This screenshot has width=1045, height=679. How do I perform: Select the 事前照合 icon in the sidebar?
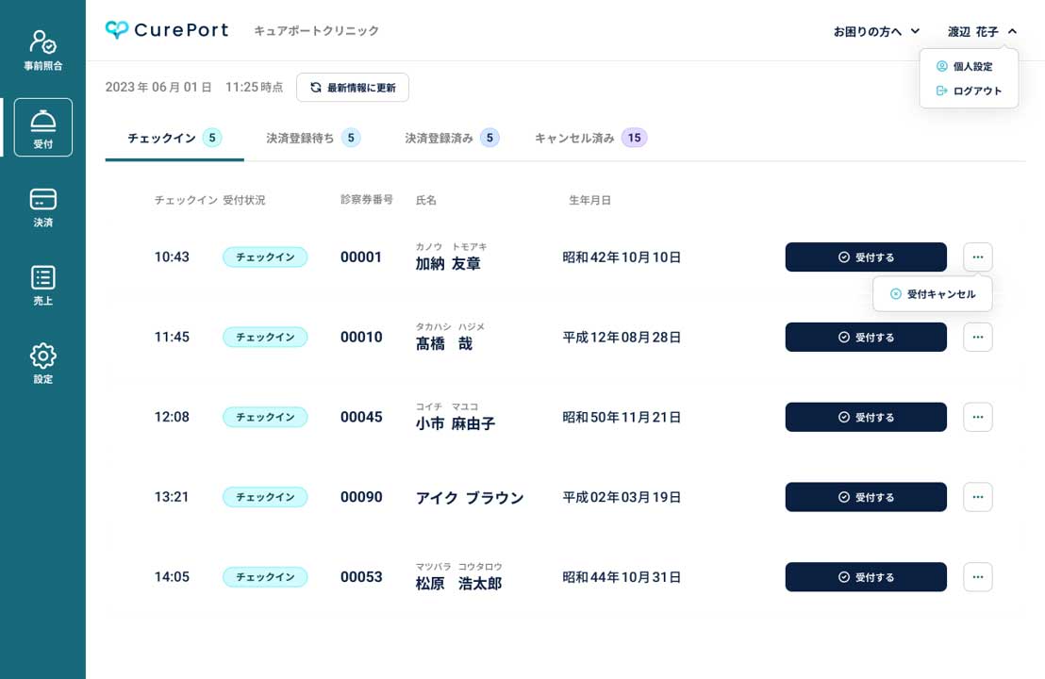point(42,40)
